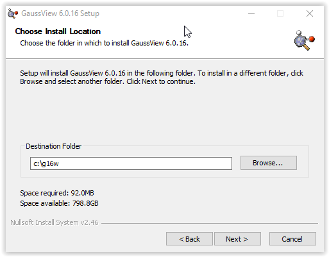
Task: Minimize the setup window
Action: (251, 13)
